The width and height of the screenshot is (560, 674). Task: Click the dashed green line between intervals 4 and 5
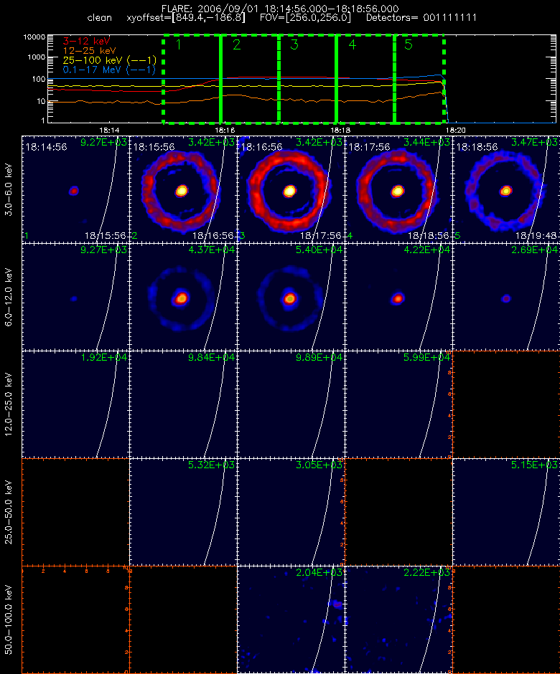click(x=394, y=79)
